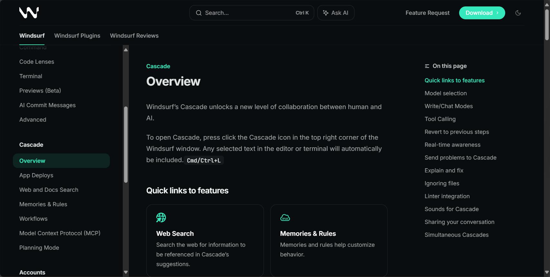Jump to Explain and fix section
The image size is (550, 277).
coord(444,171)
